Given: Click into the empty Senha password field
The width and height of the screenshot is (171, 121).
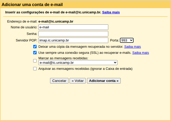Looking at the screenshot, I should click(x=73, y=34).
